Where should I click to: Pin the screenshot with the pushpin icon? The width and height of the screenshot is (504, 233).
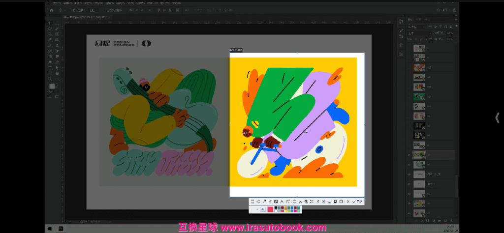point(317,202)
